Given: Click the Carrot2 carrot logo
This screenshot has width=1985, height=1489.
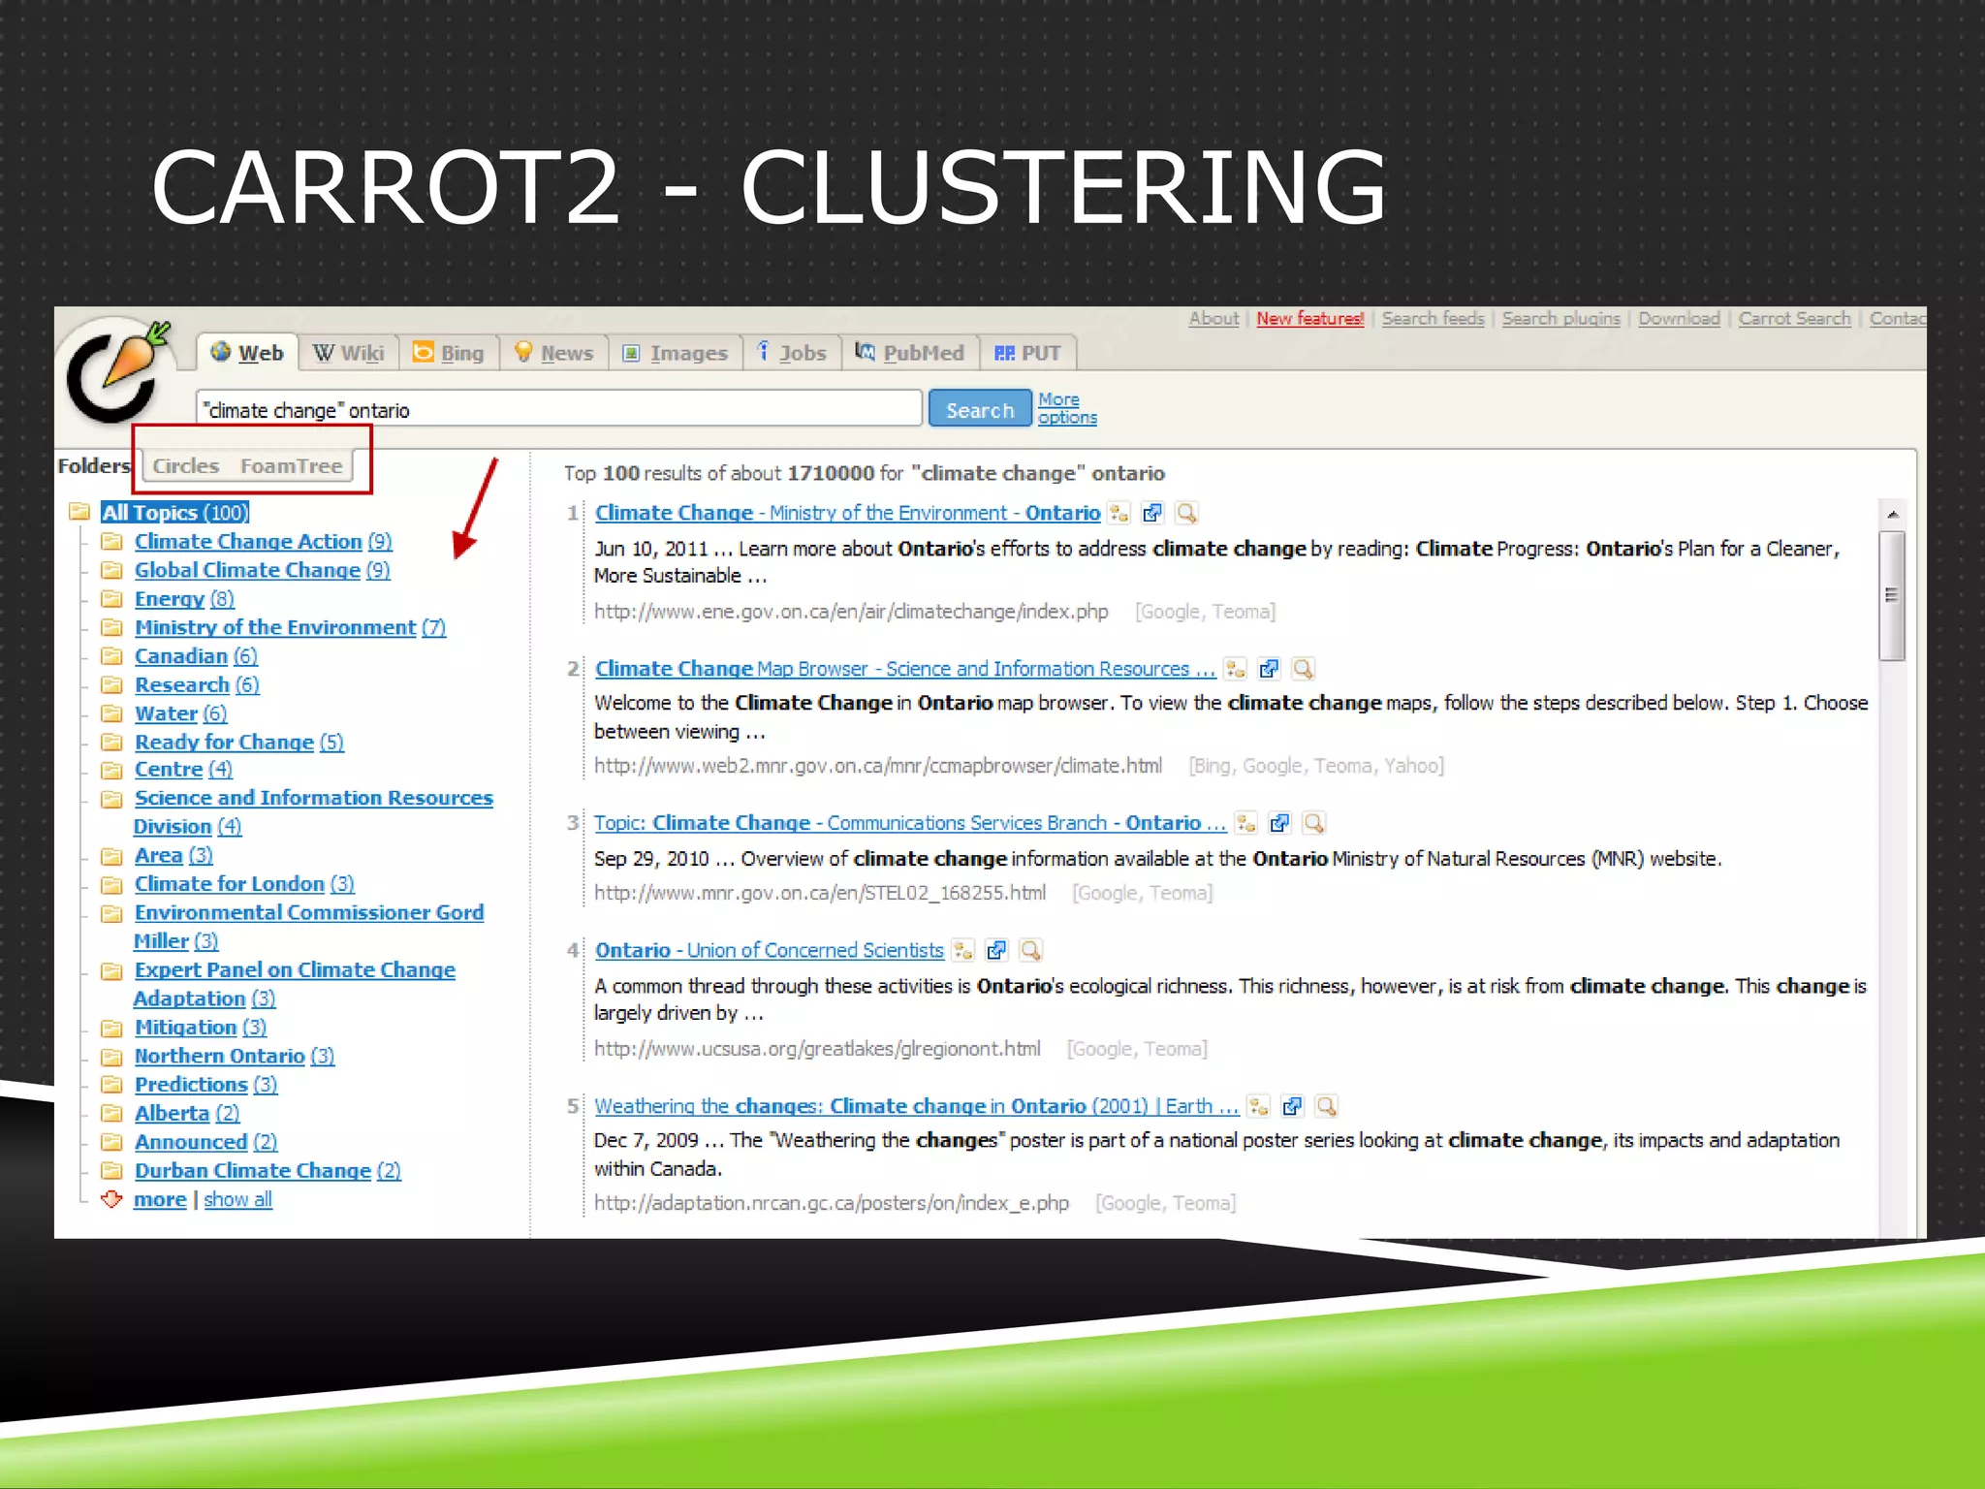Looking at the screenshot, I should [118, 373].
